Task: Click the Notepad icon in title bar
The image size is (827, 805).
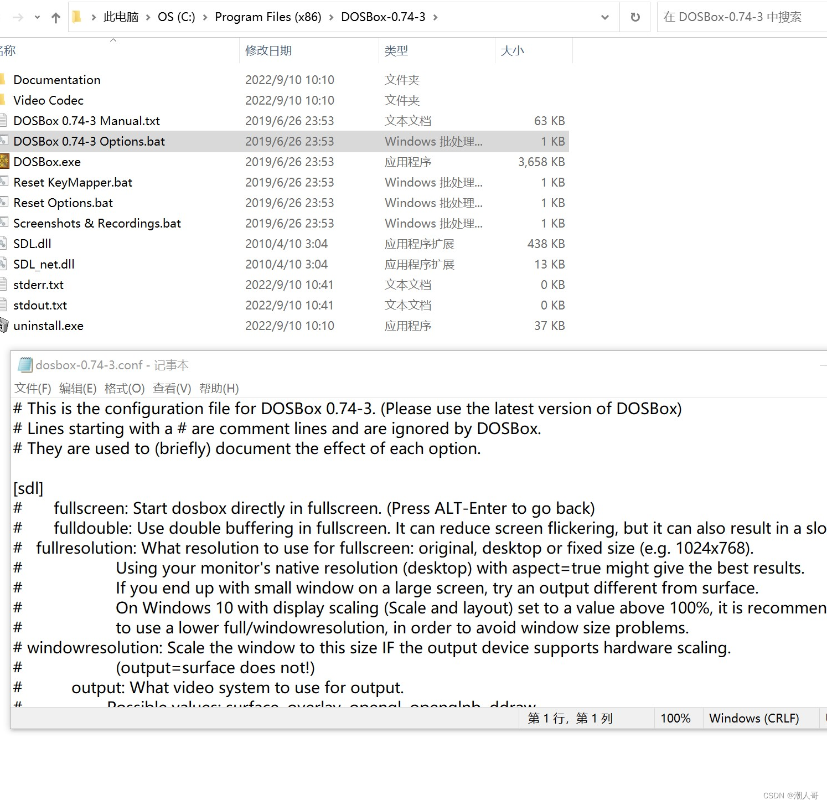Action: click(x=25, y=364)
